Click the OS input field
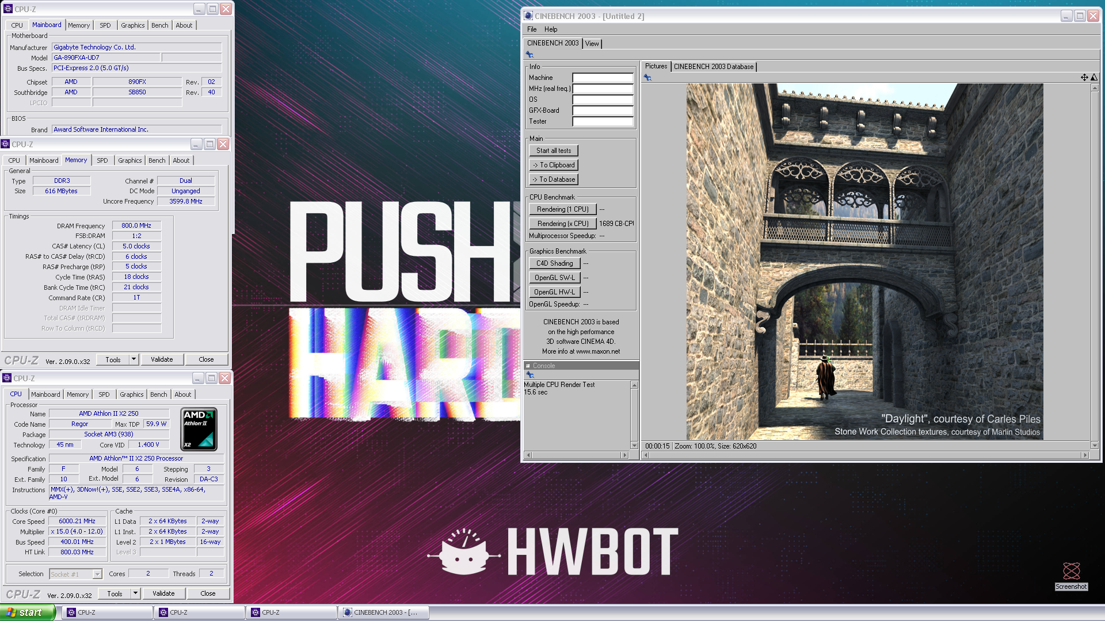The width and height of the screenshot is (1105, 621). (x=603, y=99)
